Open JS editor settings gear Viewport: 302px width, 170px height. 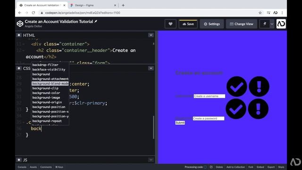[x=19, y=160]
